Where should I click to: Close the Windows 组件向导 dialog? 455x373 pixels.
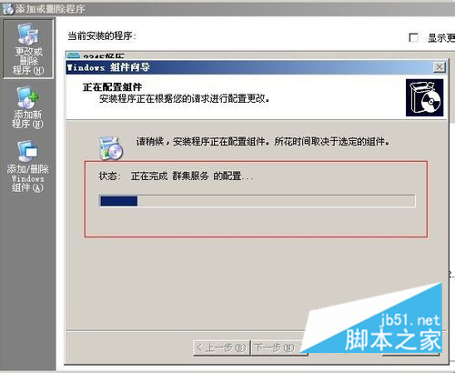(440, 67)
